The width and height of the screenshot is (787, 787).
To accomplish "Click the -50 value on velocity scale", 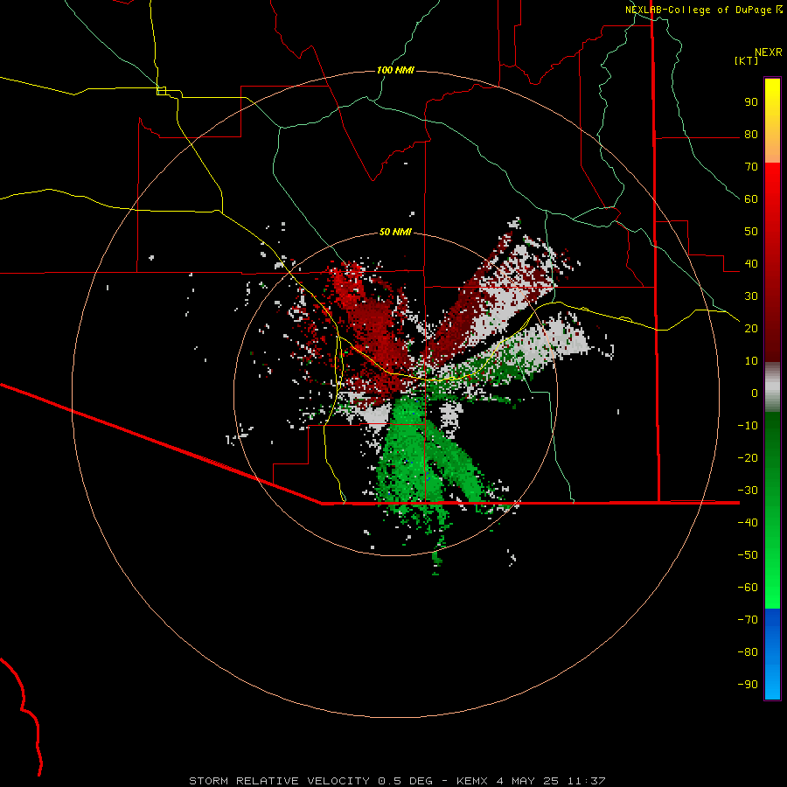I will pyautogui.click(x=748, y=555).
